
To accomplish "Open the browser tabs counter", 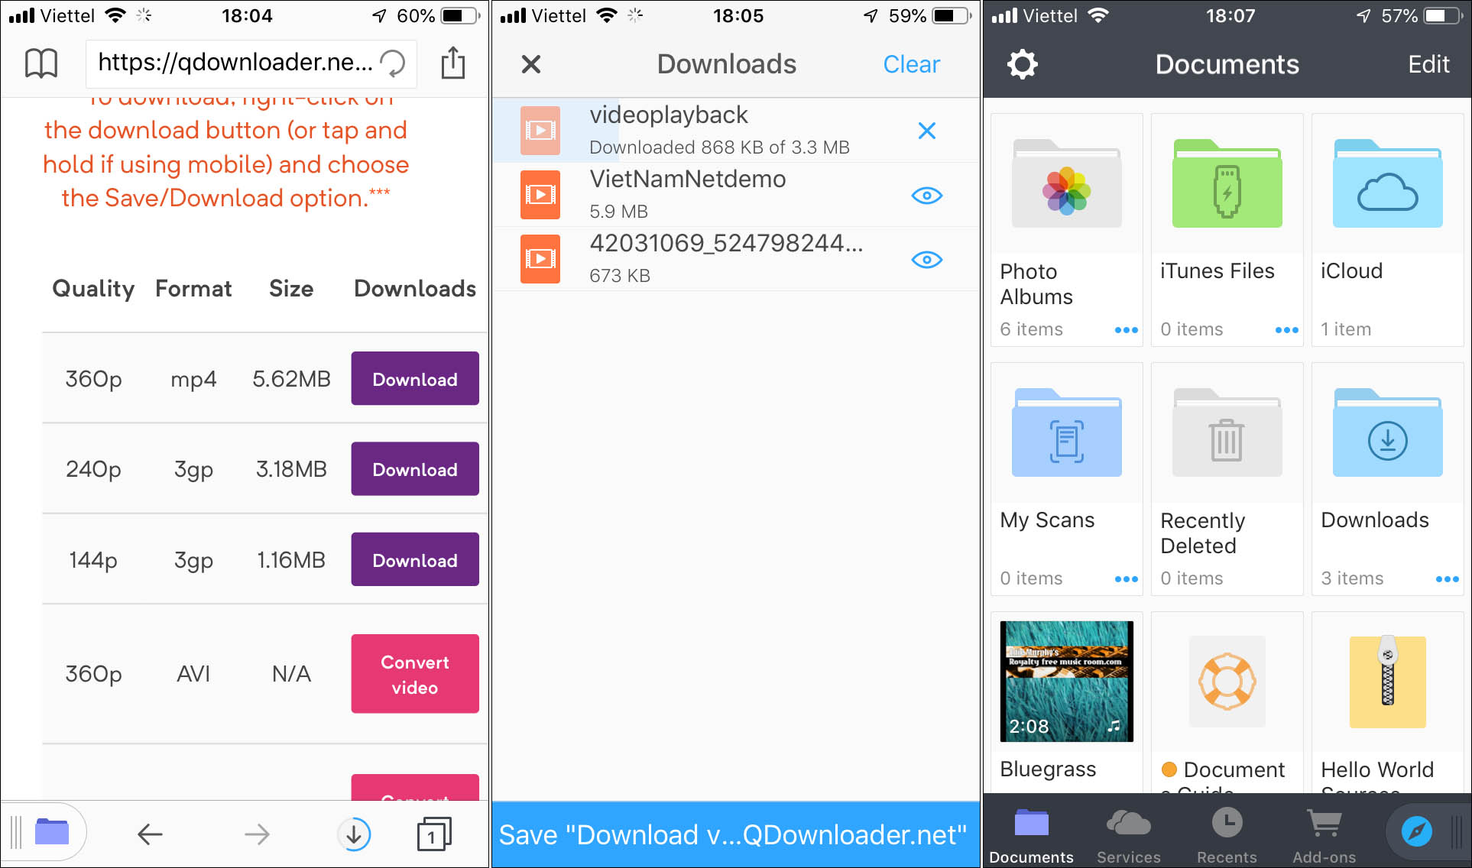I will click(433, 834).
